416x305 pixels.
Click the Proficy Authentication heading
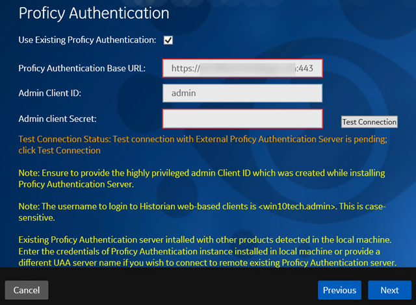(94, 13)
